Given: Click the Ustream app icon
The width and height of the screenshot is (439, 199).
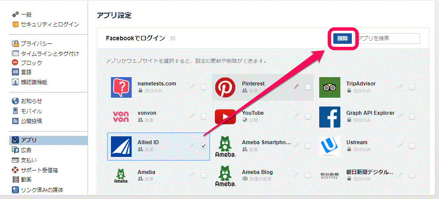Looking at the screenshot, I should click(329, 146).
